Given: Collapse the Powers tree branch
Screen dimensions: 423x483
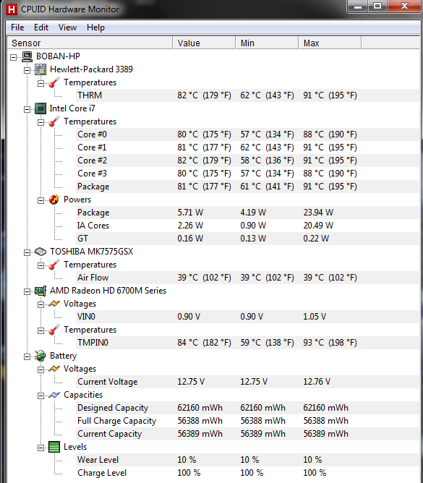Looking at the screenshot, I should pos(40,200).
